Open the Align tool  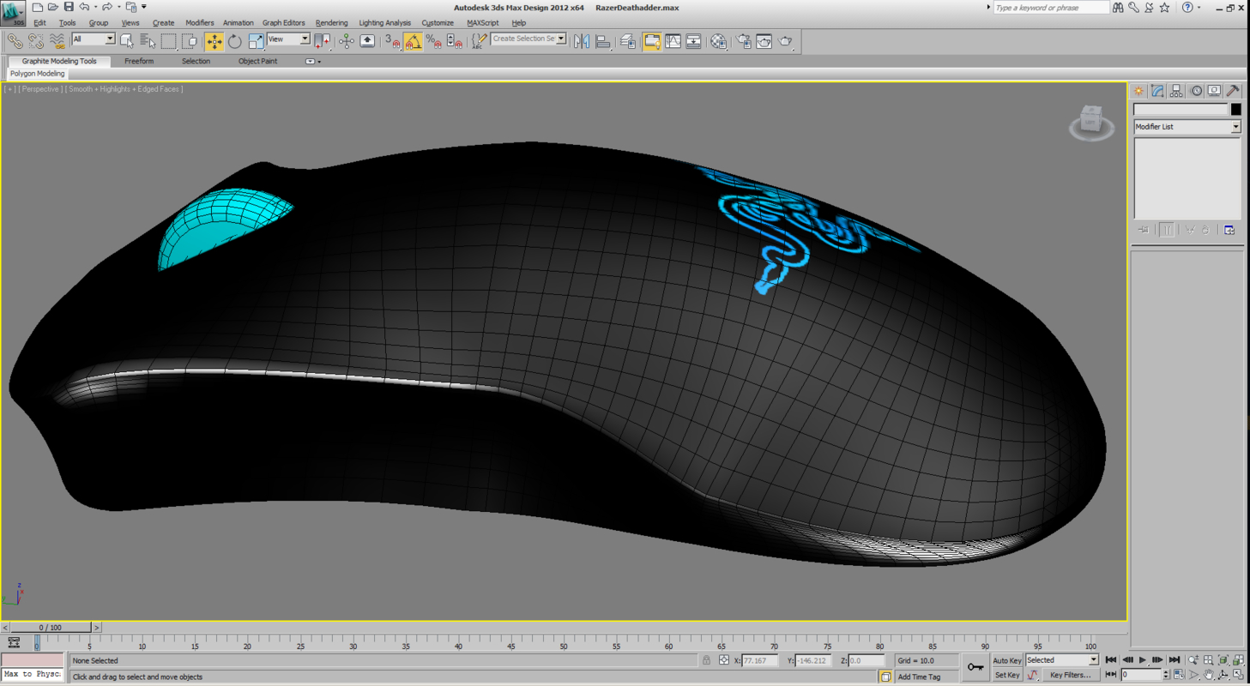(603, 39)
